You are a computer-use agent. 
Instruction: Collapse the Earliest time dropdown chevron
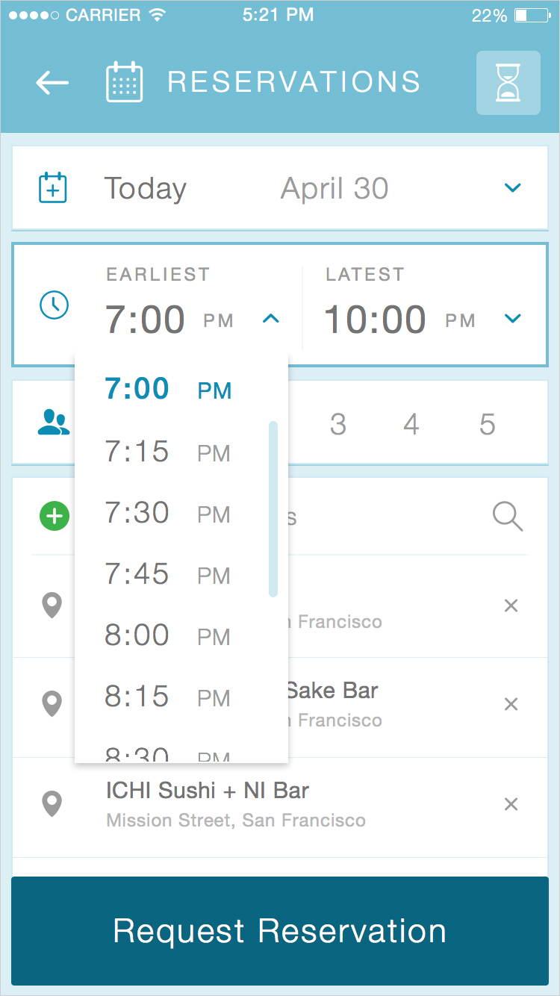[x=271, y=320]
